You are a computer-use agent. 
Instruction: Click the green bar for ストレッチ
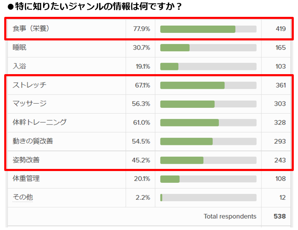coord(208,85)
